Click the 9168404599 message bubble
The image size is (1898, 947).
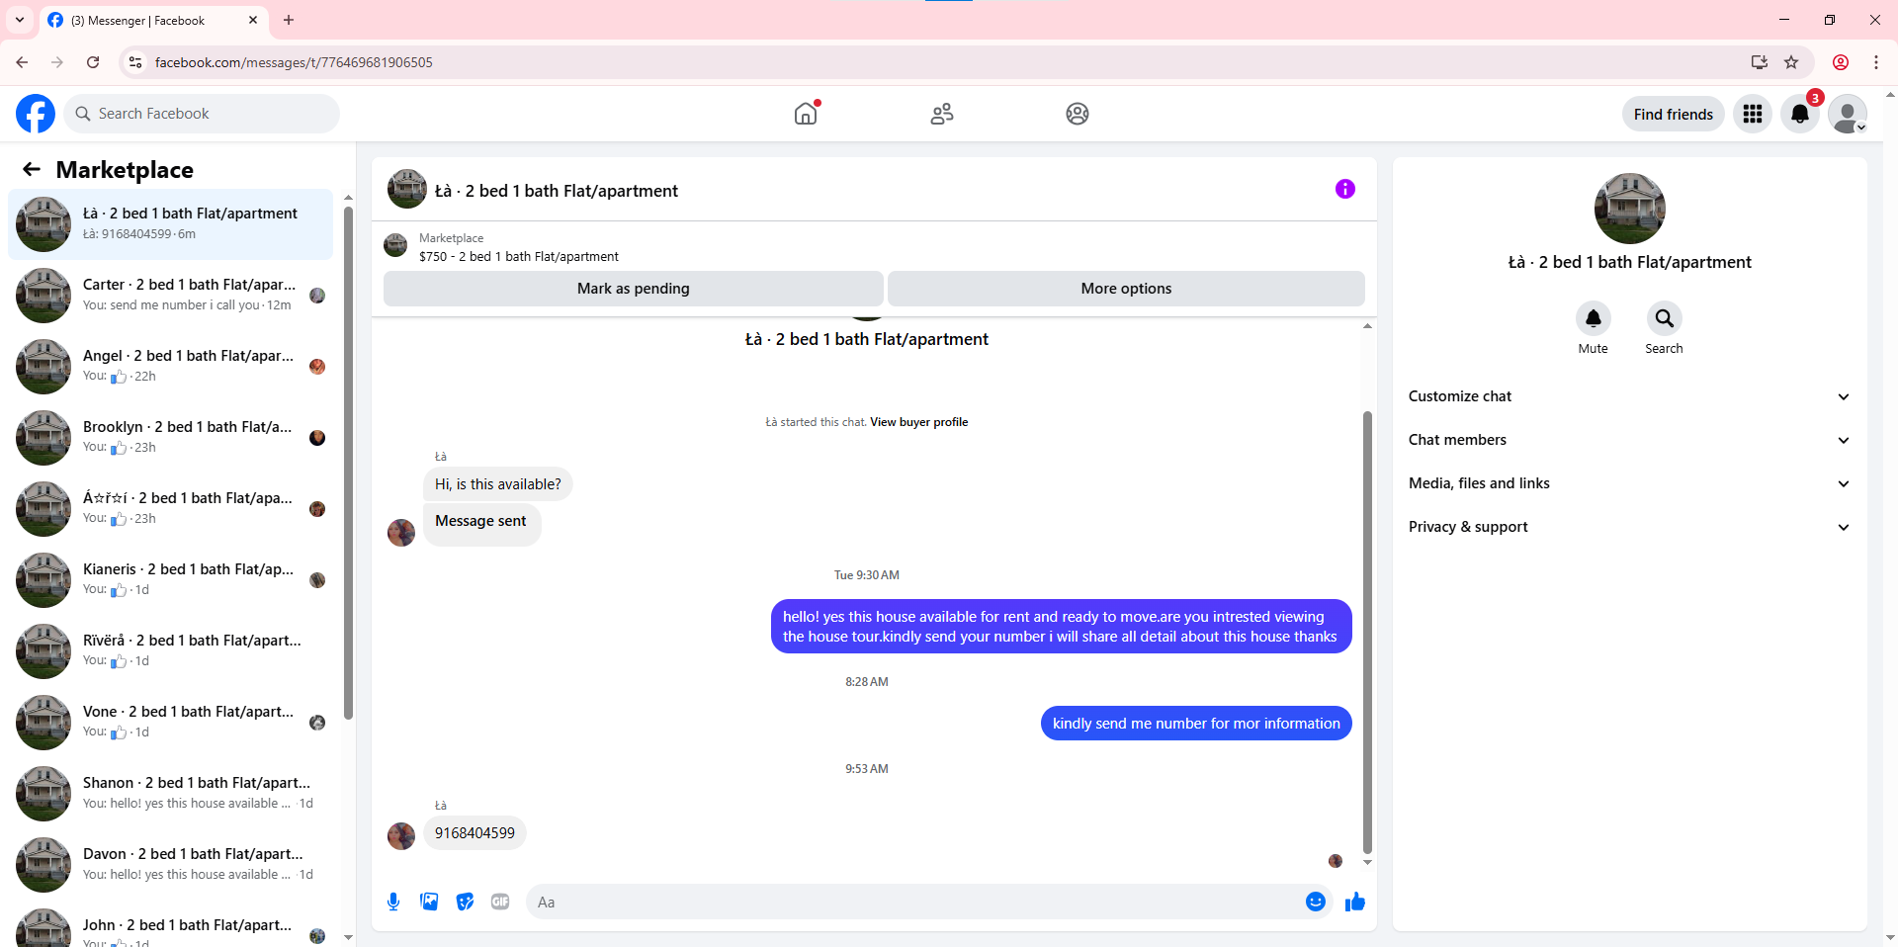[x=474, y=833]
